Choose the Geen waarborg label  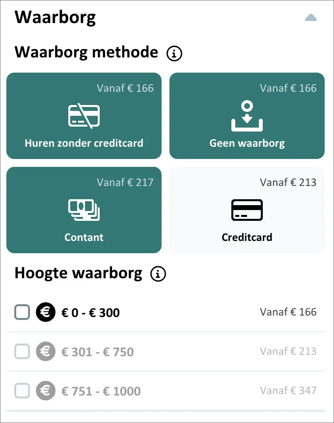pos(247,143)
